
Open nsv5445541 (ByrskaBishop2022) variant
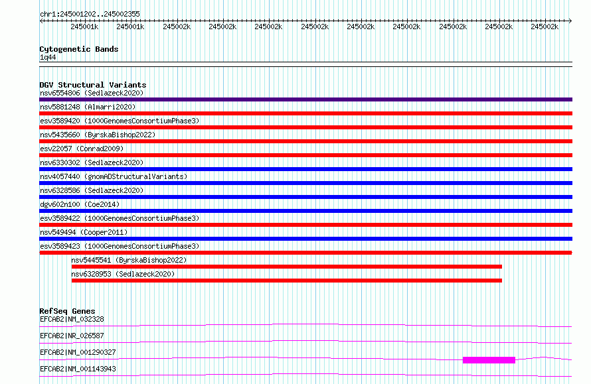click(129, 260)
